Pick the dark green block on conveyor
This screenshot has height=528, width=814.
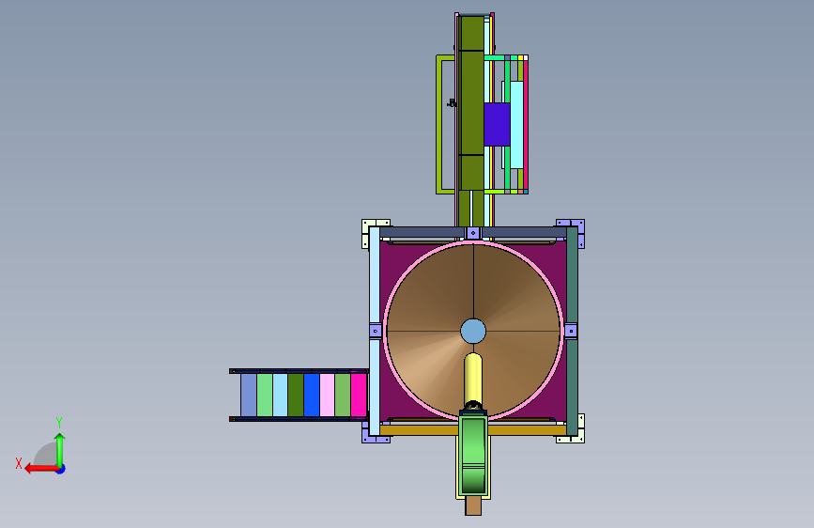[x=296, y=395]
